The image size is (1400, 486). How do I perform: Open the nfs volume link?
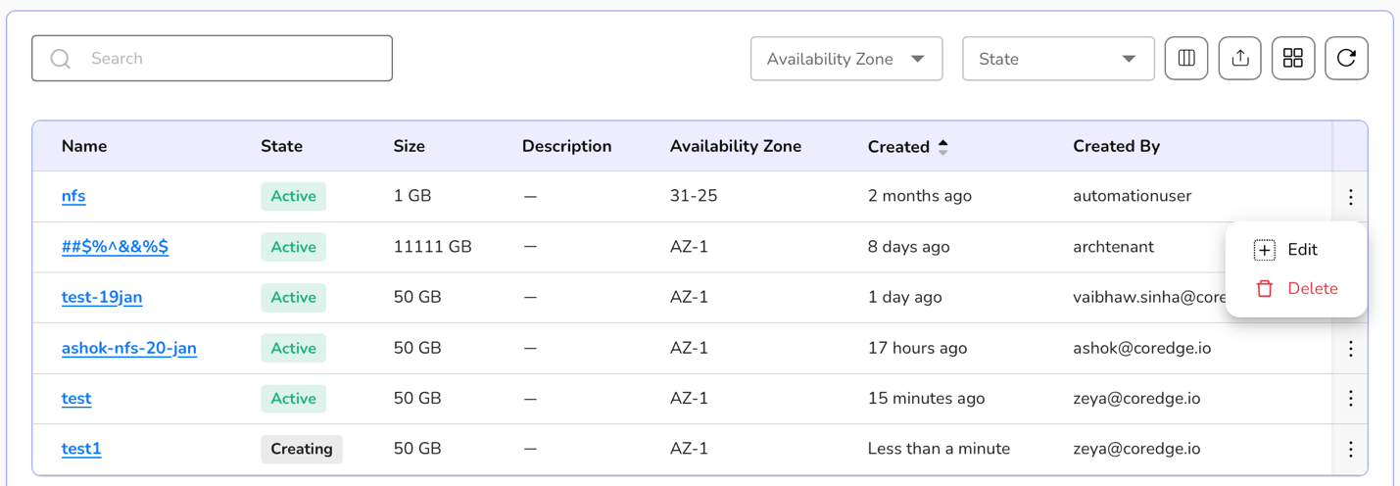[x=73, y=196]
